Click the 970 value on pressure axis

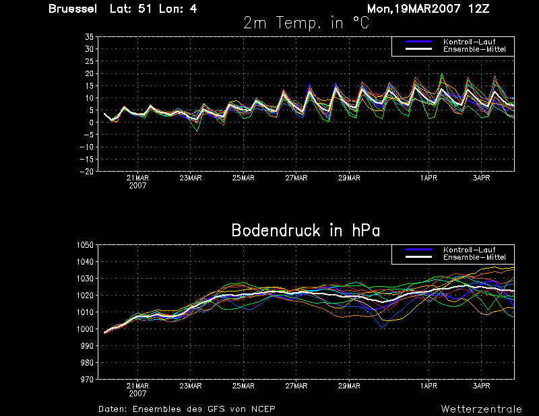pyautogui.click(x=87, y=380)
